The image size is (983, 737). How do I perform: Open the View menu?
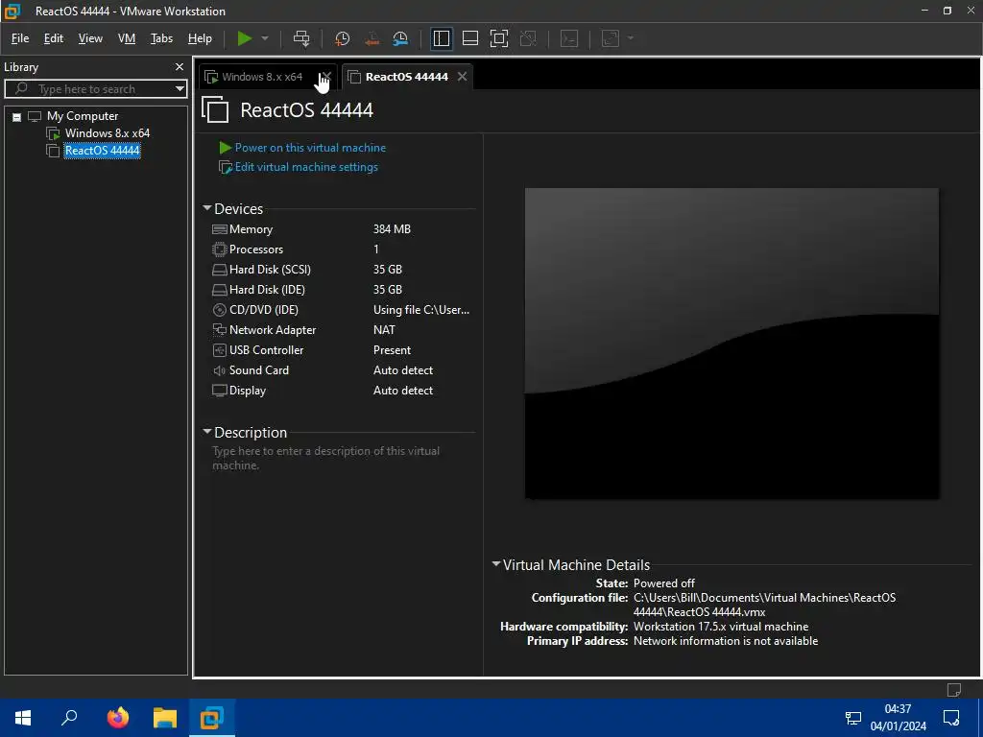[90, 38]
